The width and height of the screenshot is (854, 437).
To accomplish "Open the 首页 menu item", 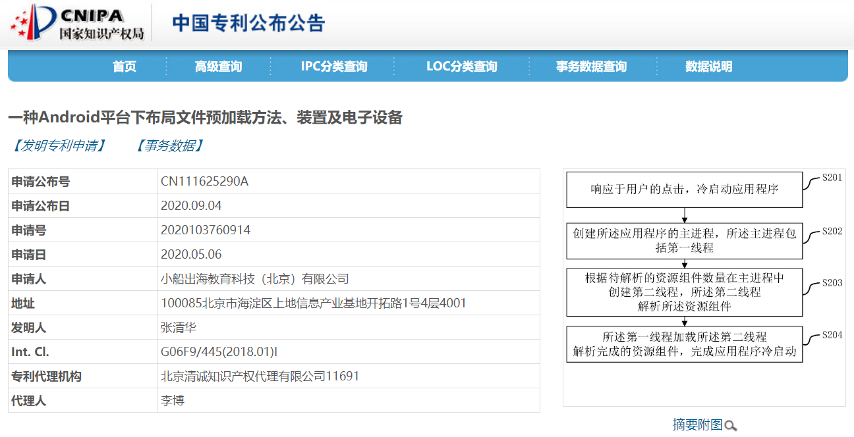I will (124, 66).
